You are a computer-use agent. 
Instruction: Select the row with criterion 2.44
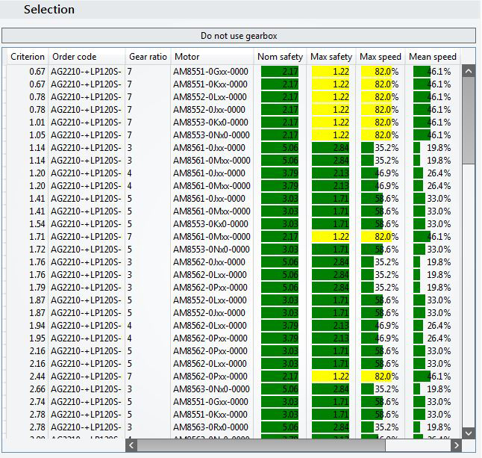(234, 376)
